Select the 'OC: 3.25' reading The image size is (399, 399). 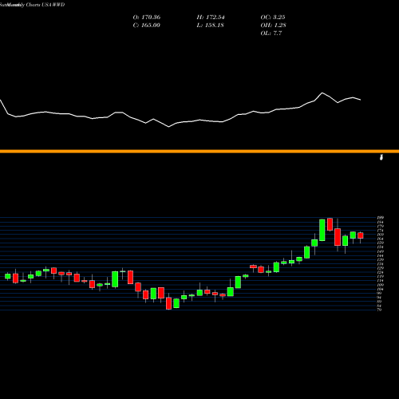(x=273, y=18)
